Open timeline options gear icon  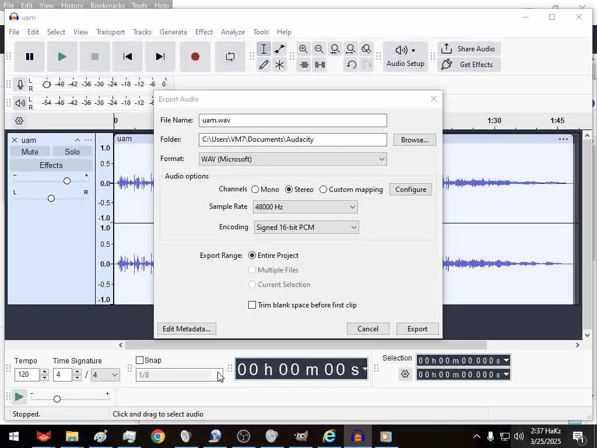19,121
